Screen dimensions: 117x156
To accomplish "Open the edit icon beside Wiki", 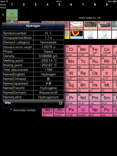I will coord(60,103).
